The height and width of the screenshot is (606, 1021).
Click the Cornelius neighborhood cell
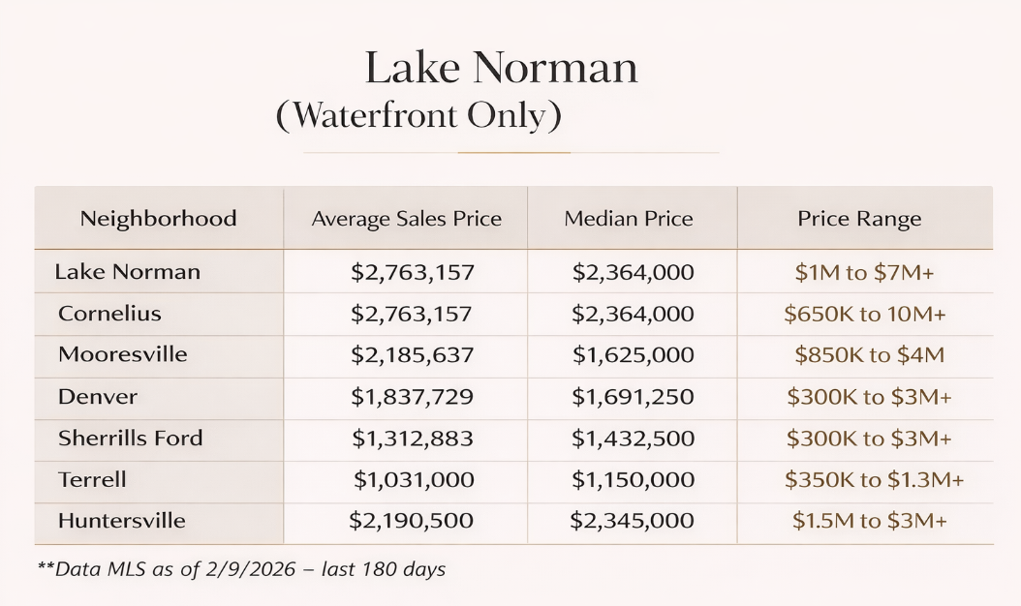click(109, 314)
